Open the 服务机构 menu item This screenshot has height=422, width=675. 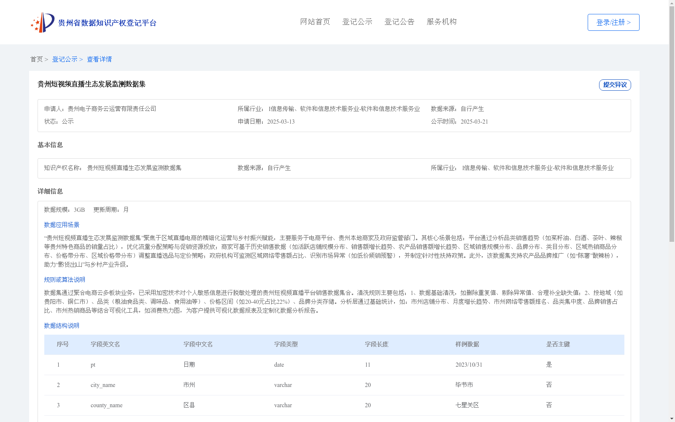point(442,22)
